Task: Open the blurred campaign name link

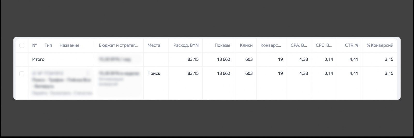Action: pyautogui.click(x=61, y=83)
